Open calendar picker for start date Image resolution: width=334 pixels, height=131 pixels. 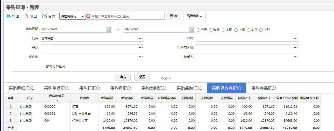tap(108, 29)
